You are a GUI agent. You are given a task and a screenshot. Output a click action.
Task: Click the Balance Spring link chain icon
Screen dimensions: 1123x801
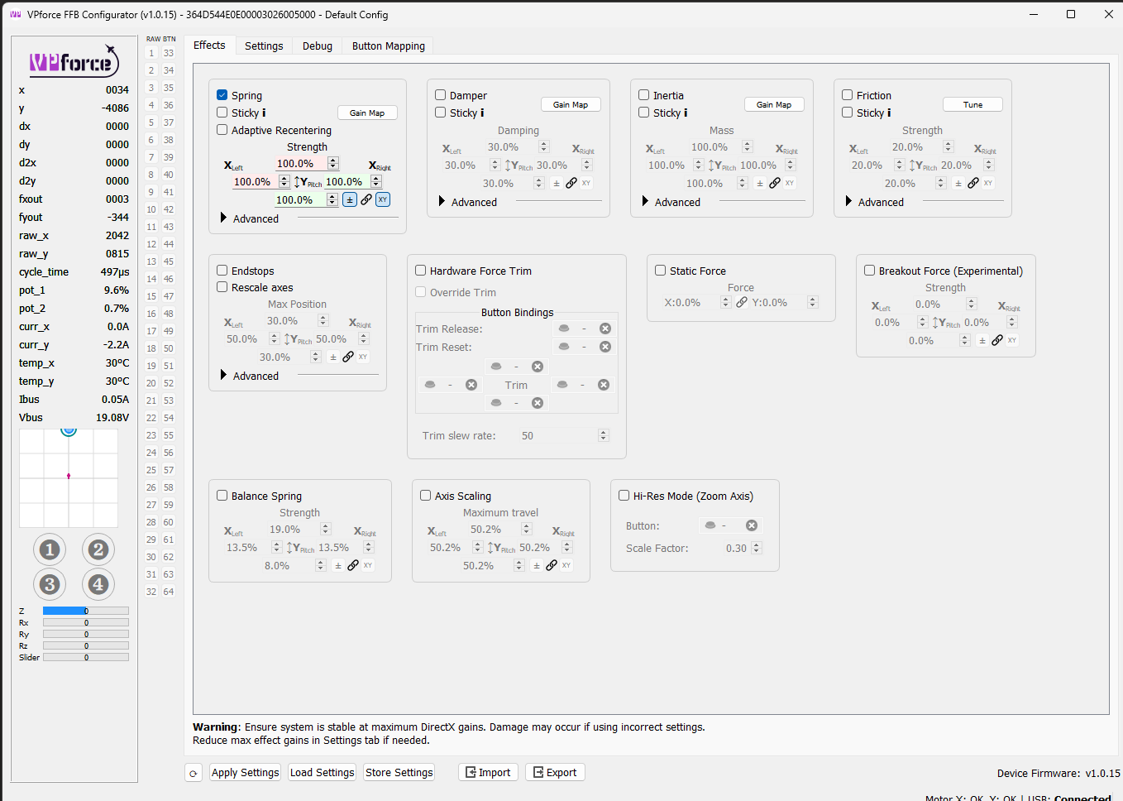[x=353, y=565]
